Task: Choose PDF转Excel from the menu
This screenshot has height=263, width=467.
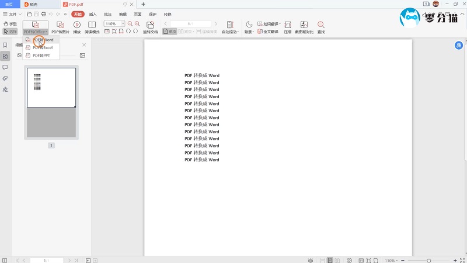Action: (41, 47)
